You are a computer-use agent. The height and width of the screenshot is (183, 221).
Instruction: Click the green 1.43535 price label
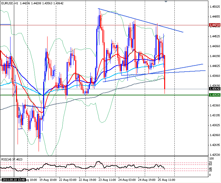click(215, 95)
